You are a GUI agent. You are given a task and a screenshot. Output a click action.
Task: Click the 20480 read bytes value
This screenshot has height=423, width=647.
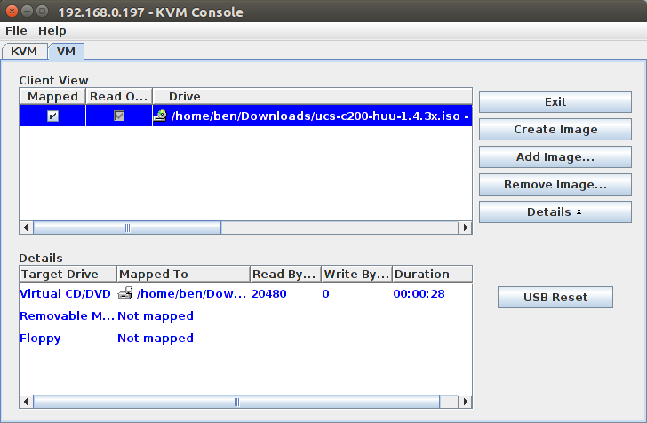tap(268, 294)
